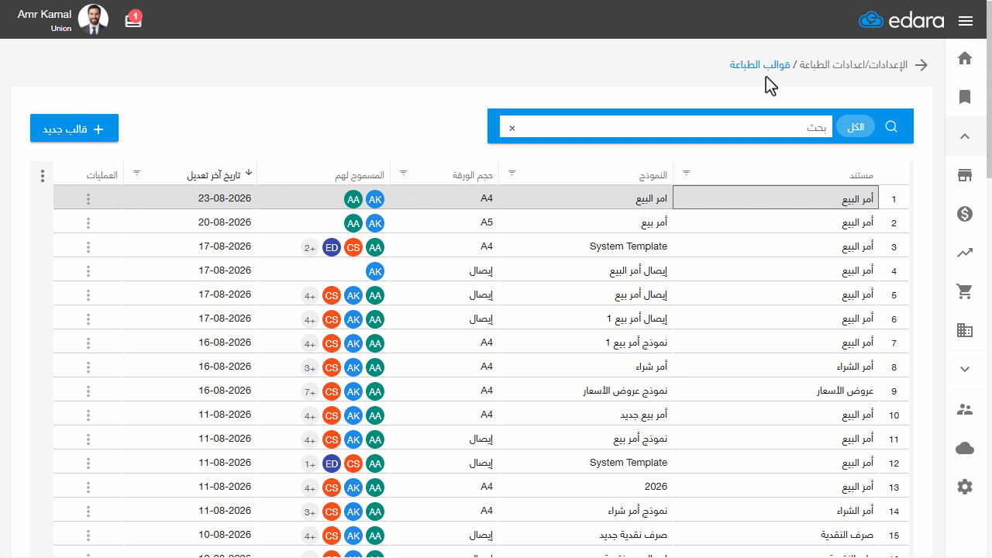This screenshot has height=558, width=992.
Task: Open the building company sidebar icon
Action: coord(965,330)
